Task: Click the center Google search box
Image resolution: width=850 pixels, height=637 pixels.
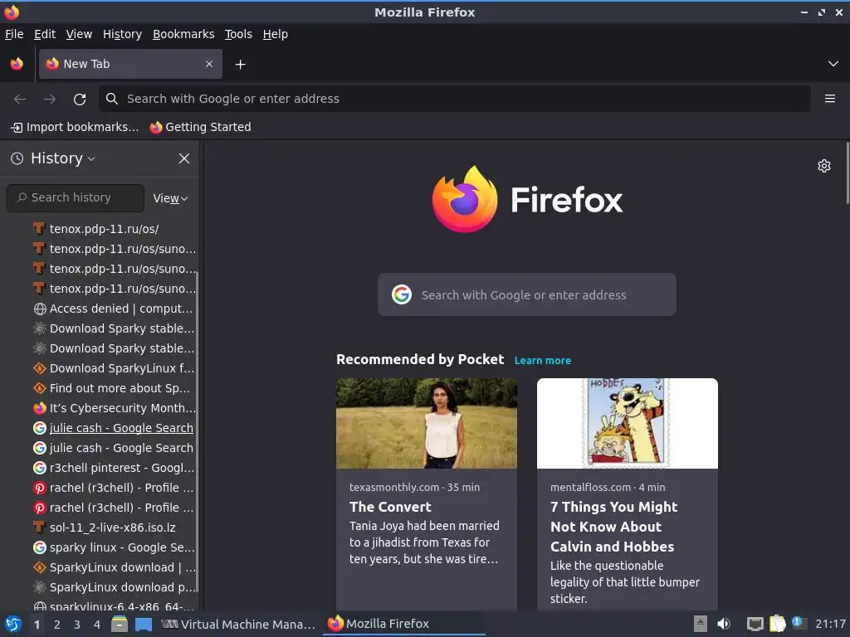Action: tap(527, 294)
